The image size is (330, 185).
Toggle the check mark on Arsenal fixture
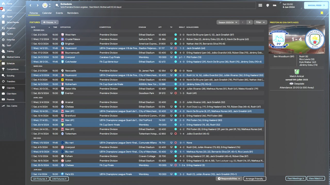pos(32,102)
